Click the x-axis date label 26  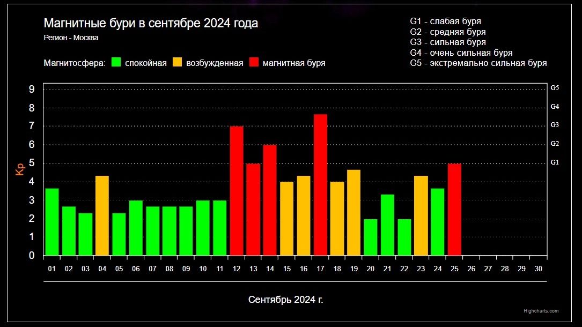tap(471, 269)
